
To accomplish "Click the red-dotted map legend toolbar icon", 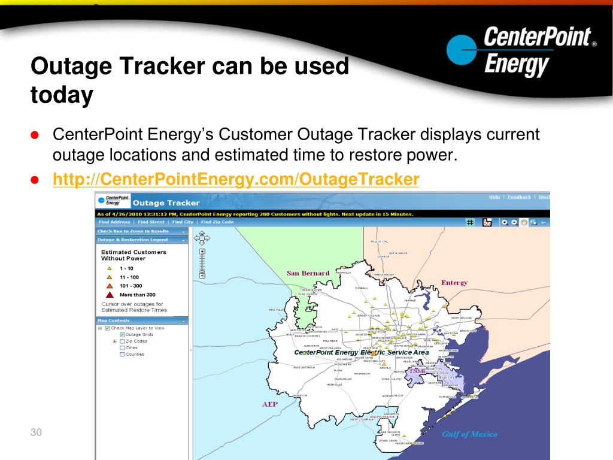I will (487, 222).
